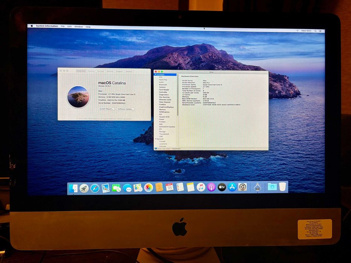Viewport: 351px width, 263px height.
Task: Select Thunderbolt in sidebar
Action: (164, 134)
